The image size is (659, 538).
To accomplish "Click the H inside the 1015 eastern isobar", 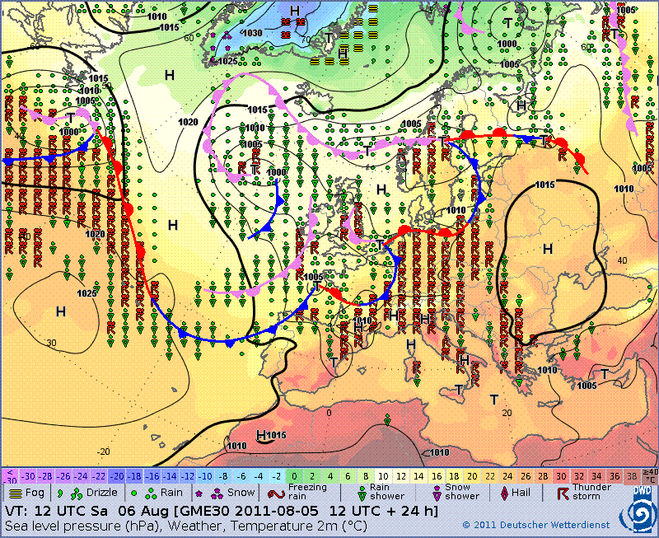I will pyautogui.click(x=547, y=248).
